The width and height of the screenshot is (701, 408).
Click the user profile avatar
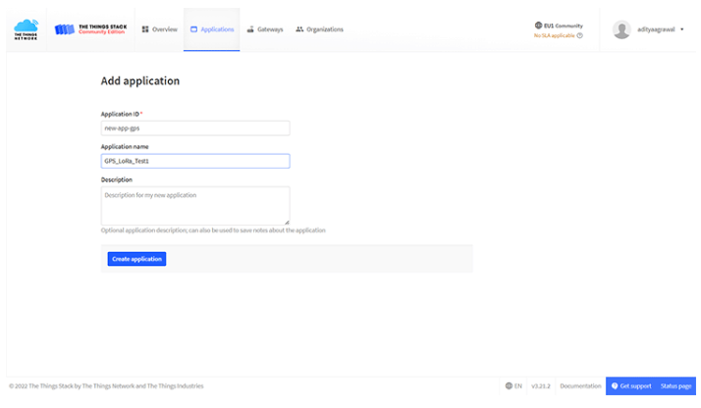click(x=621, y=29)
